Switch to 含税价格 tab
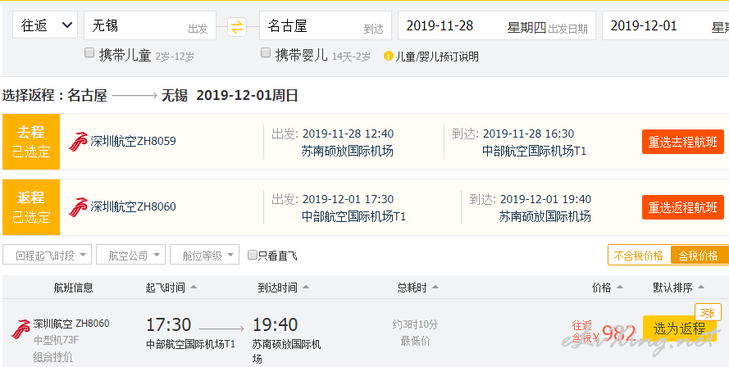 (698, 255)
